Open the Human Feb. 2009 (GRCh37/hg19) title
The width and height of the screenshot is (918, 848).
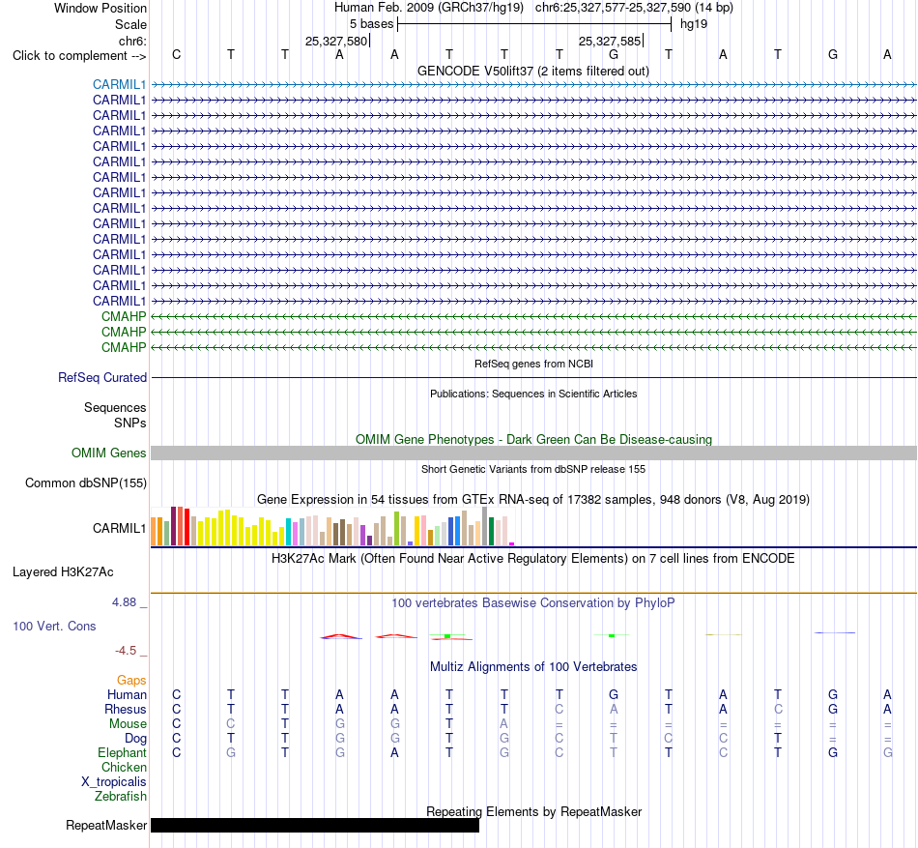[x=428, y=8]
